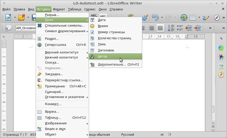
Task: Click the Navigator compass icon in toolbar
Action: 217,17
